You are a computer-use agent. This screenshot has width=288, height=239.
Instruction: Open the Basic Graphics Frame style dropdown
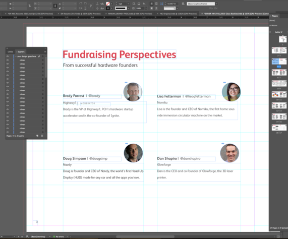[217, 4]
